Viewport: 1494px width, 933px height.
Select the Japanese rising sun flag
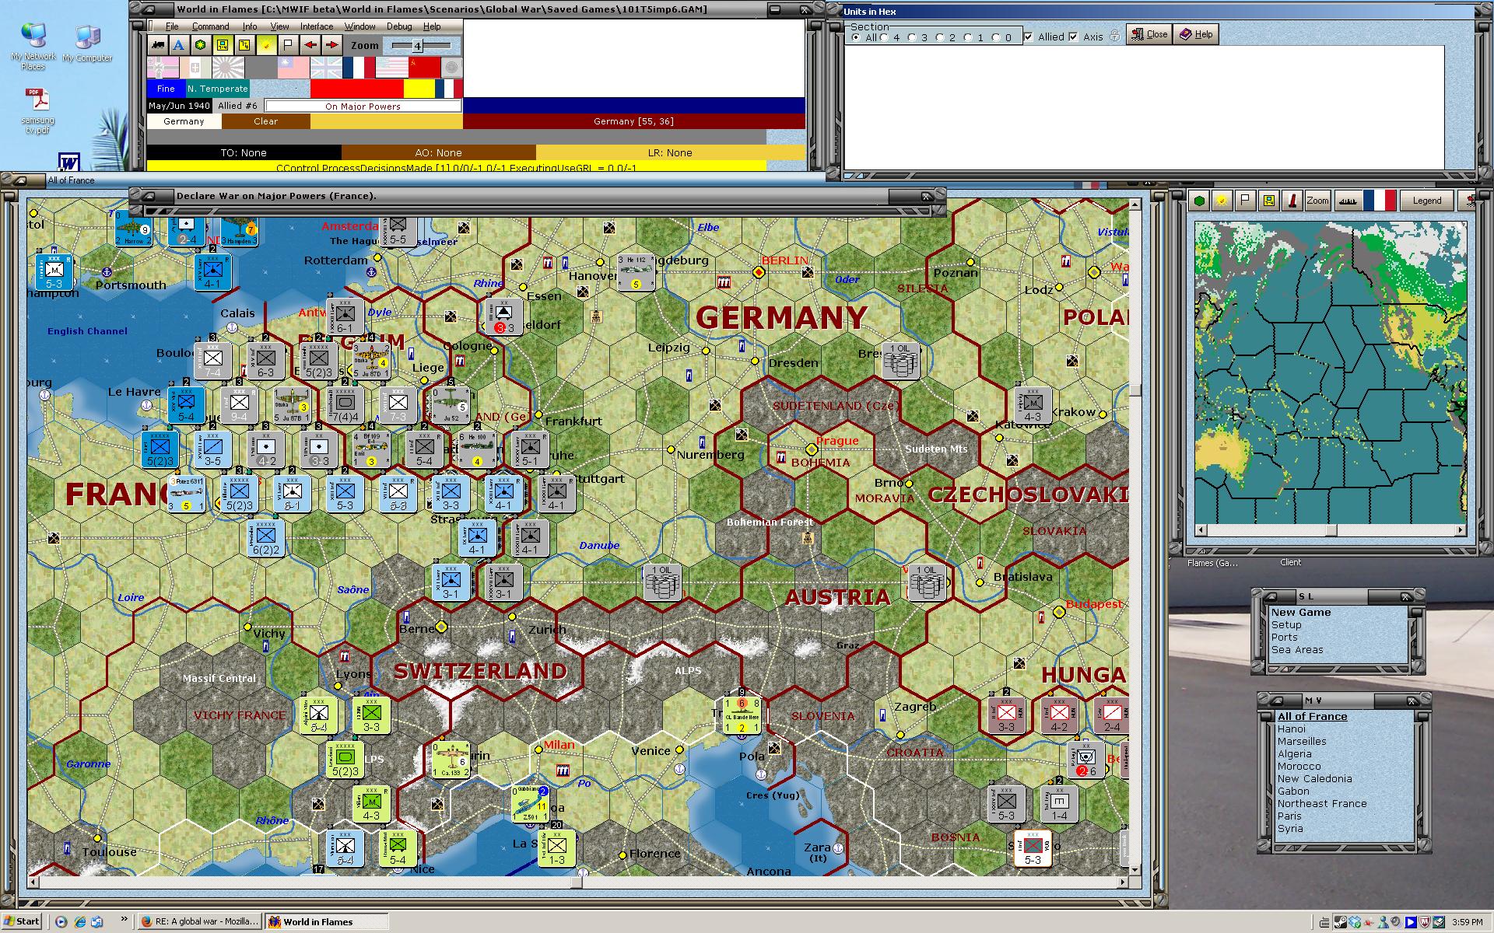coord(228,68)
